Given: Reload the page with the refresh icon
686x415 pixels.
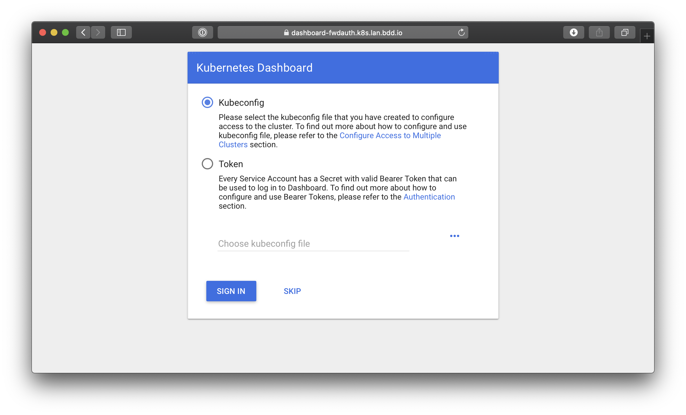Looking at the screenshot, I should [x=461, y=32].
